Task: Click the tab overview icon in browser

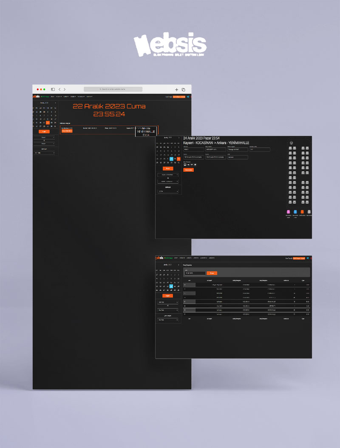Action: point(184,90)
